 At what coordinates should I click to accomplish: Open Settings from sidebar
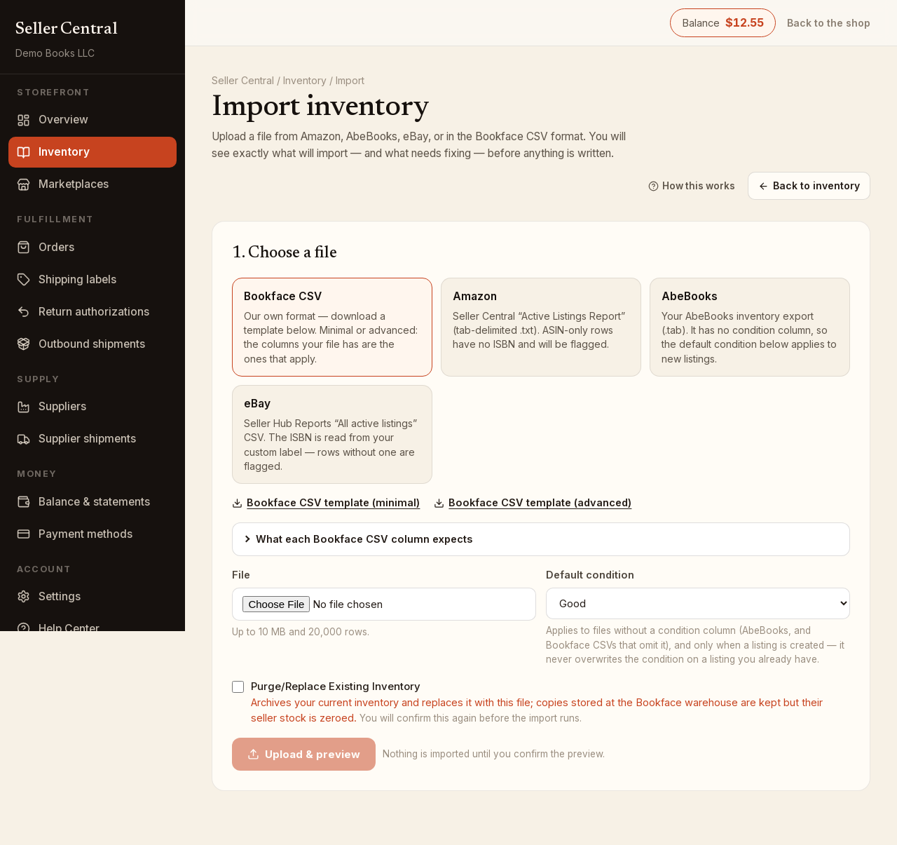(x=93, y=597)
